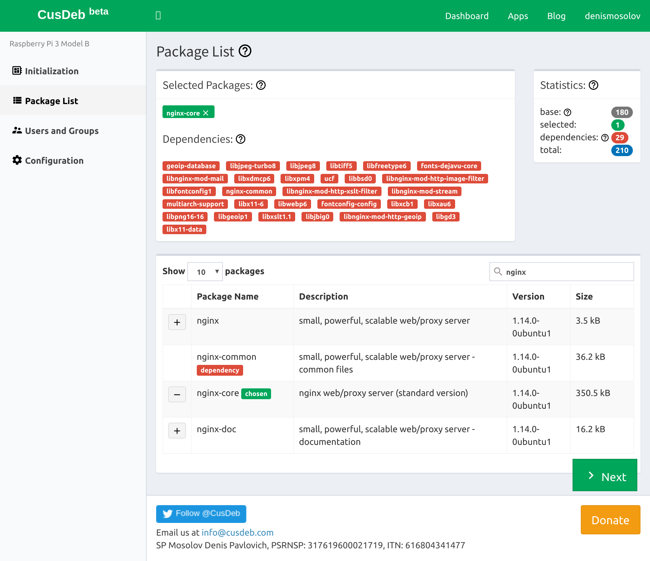Open the denismosolov user menu
Viewport: 650px width, 561px height.
pos(612,16)
